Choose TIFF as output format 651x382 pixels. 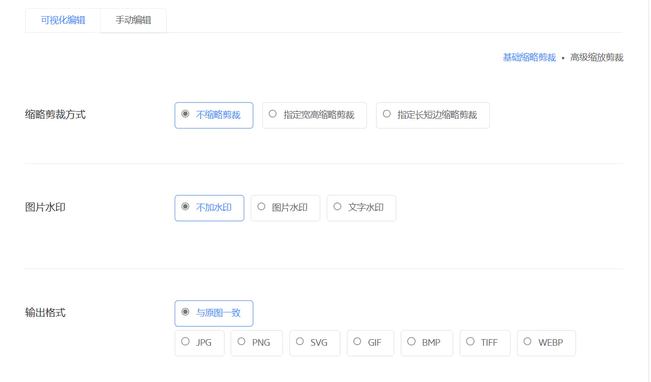[485, 343]
